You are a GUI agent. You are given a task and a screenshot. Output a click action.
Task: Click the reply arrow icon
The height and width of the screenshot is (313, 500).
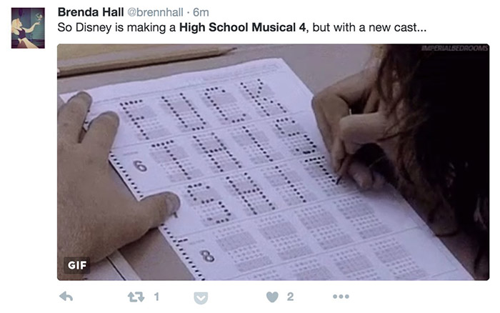tap(65, 297)
